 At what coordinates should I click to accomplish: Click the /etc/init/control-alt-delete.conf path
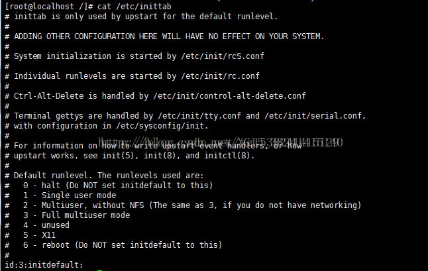[229, 96]
